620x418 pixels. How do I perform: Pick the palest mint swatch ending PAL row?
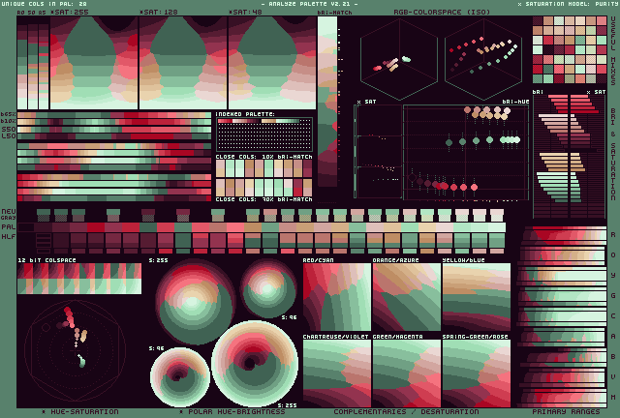click(x=497, y=227)
